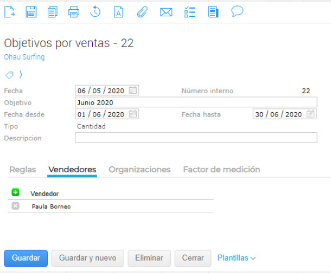The image size is (331, 273).
Task: Open the Ohau Surfing link
Action: pos(24,57)
